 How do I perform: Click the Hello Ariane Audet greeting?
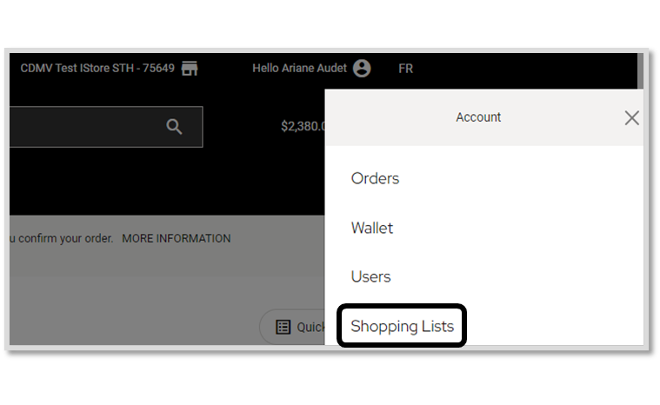pos(299,68)
